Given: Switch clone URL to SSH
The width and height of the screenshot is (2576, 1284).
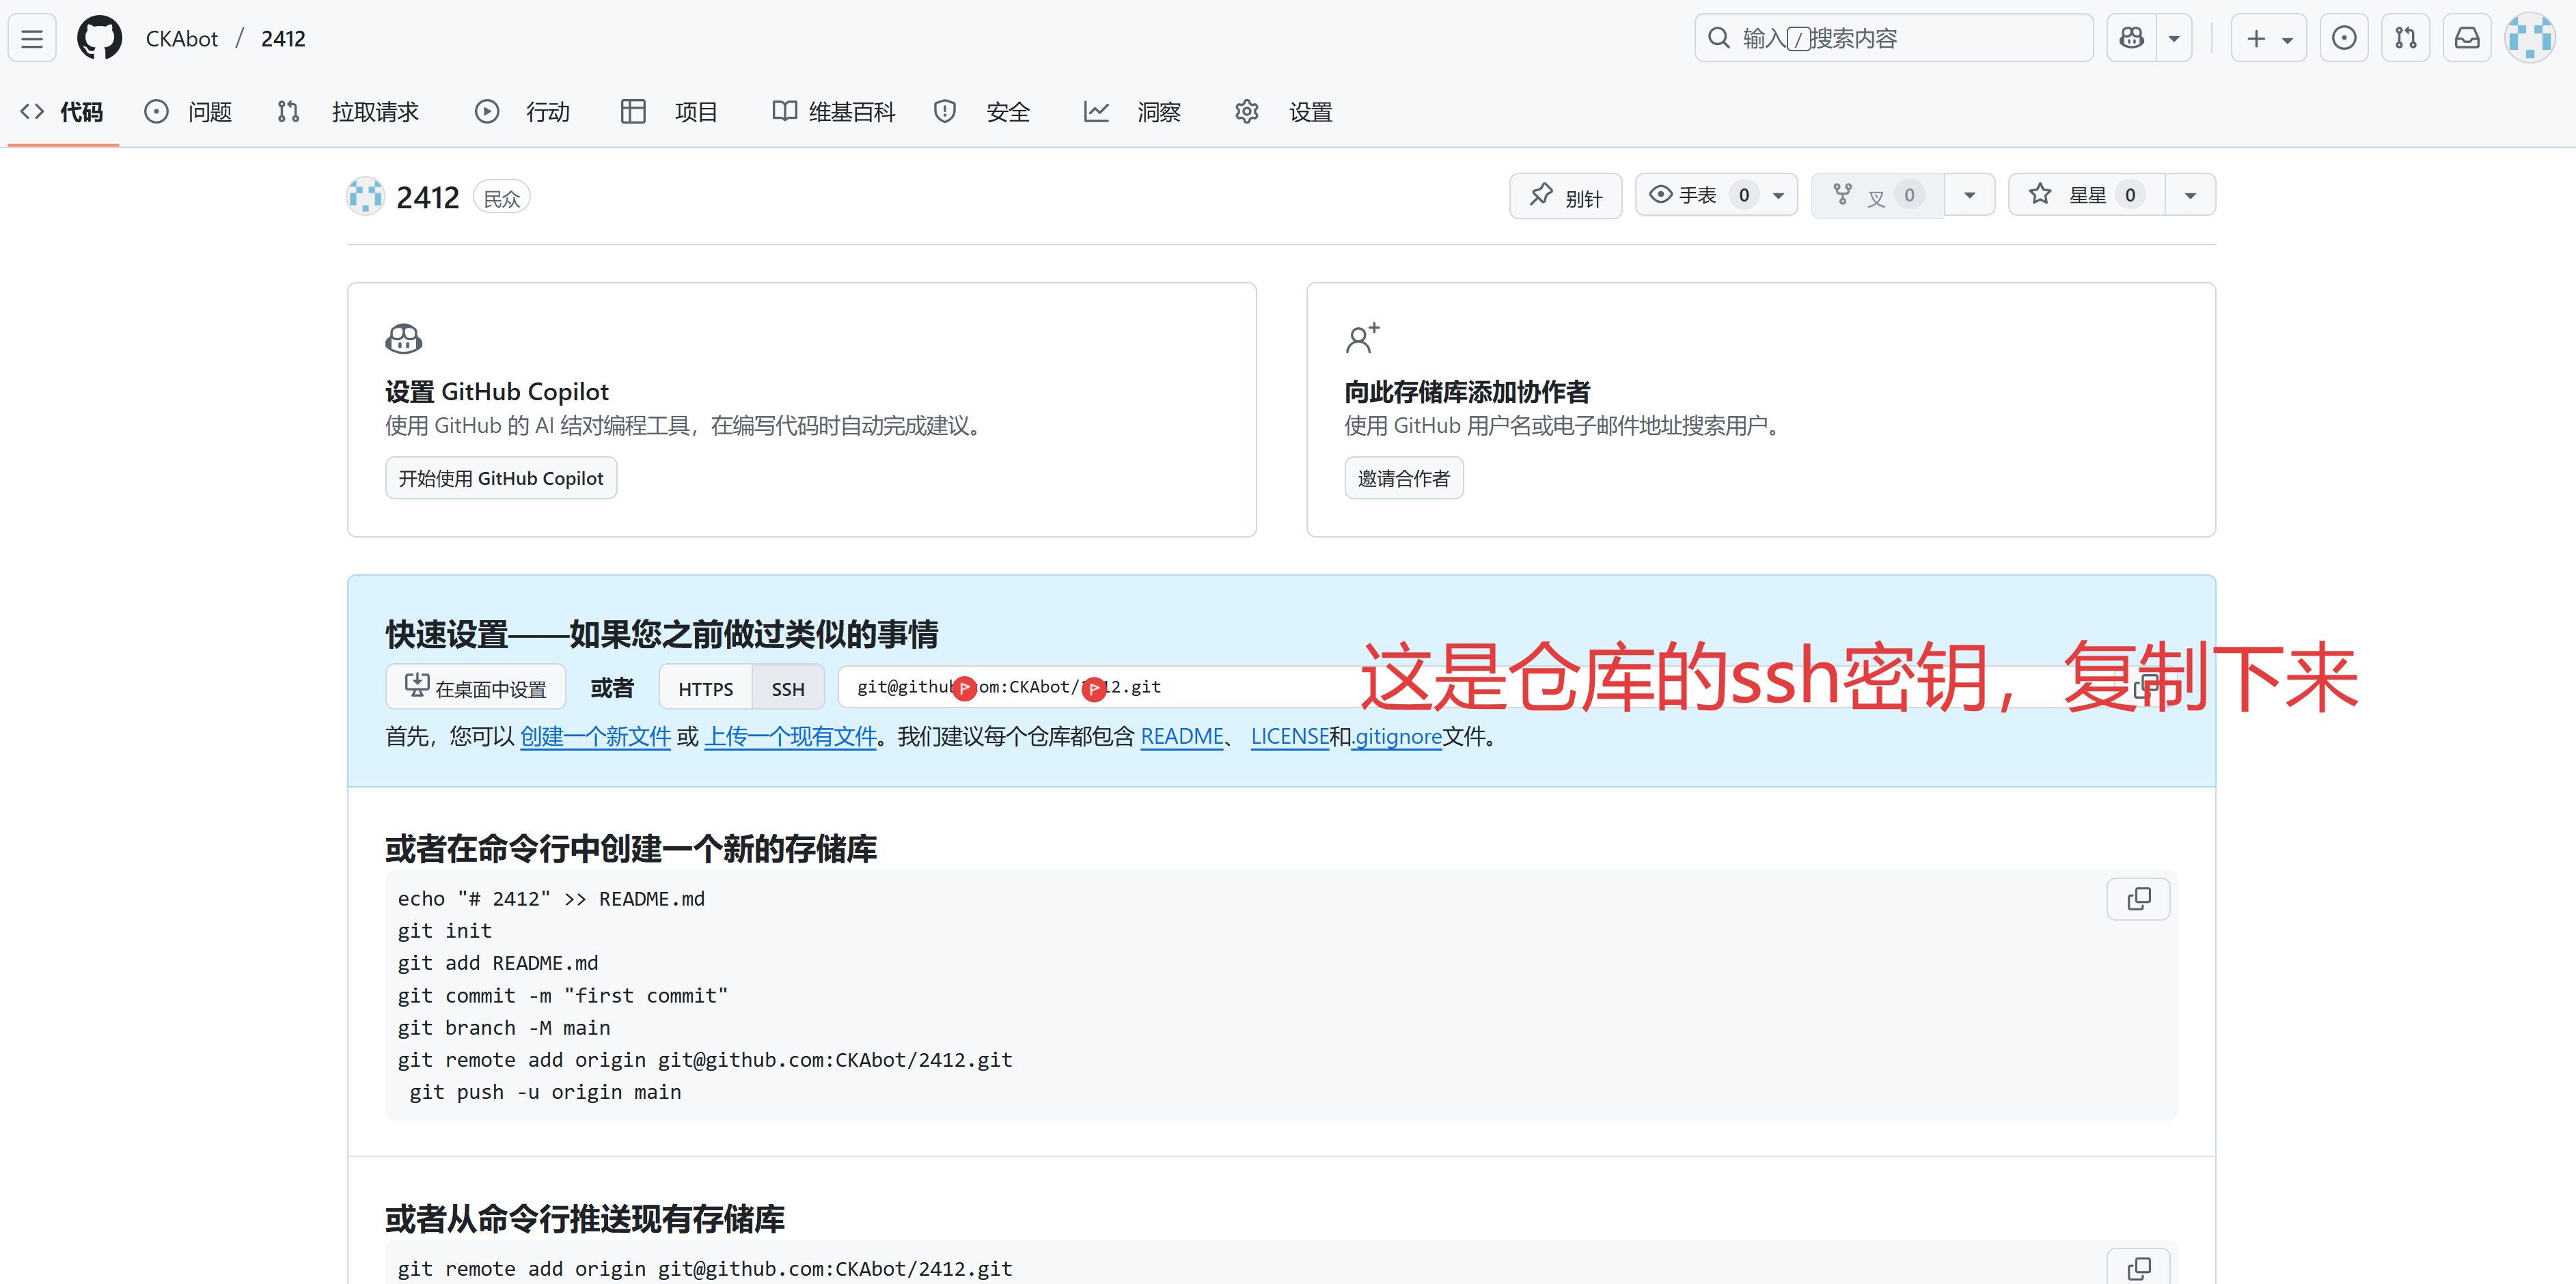Looking at the screenshot, I should (788, 688).
